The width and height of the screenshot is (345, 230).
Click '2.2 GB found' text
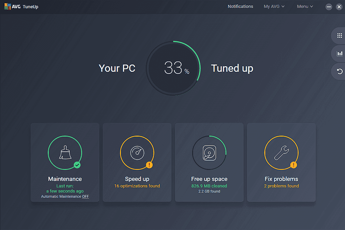coord(209,191)
